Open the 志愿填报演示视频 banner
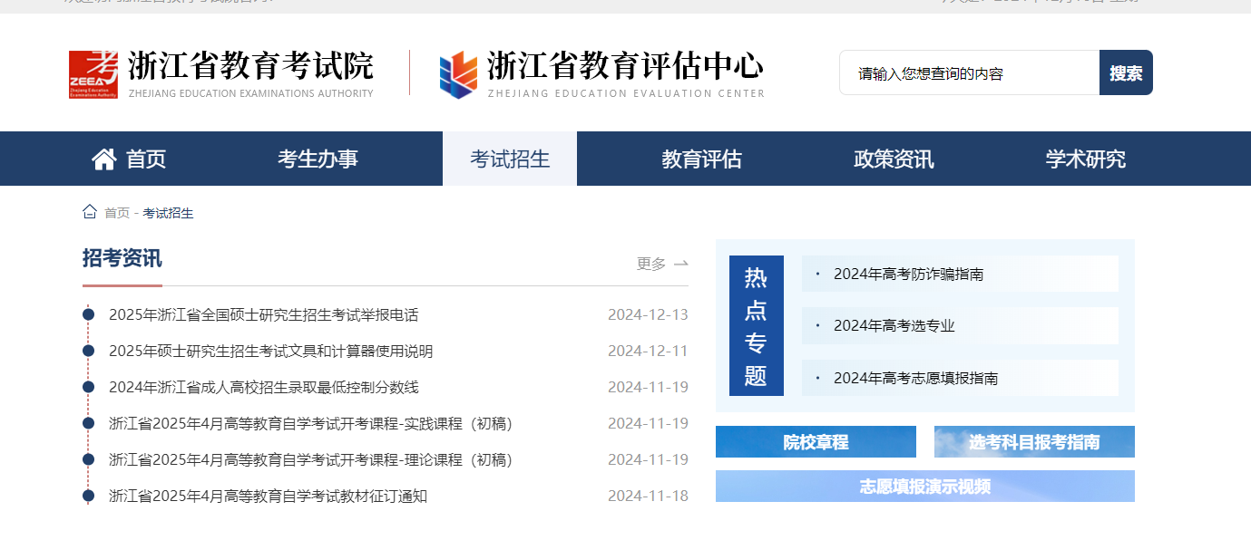Screen dimensions: 1251x540 click(x=924, y=487)
